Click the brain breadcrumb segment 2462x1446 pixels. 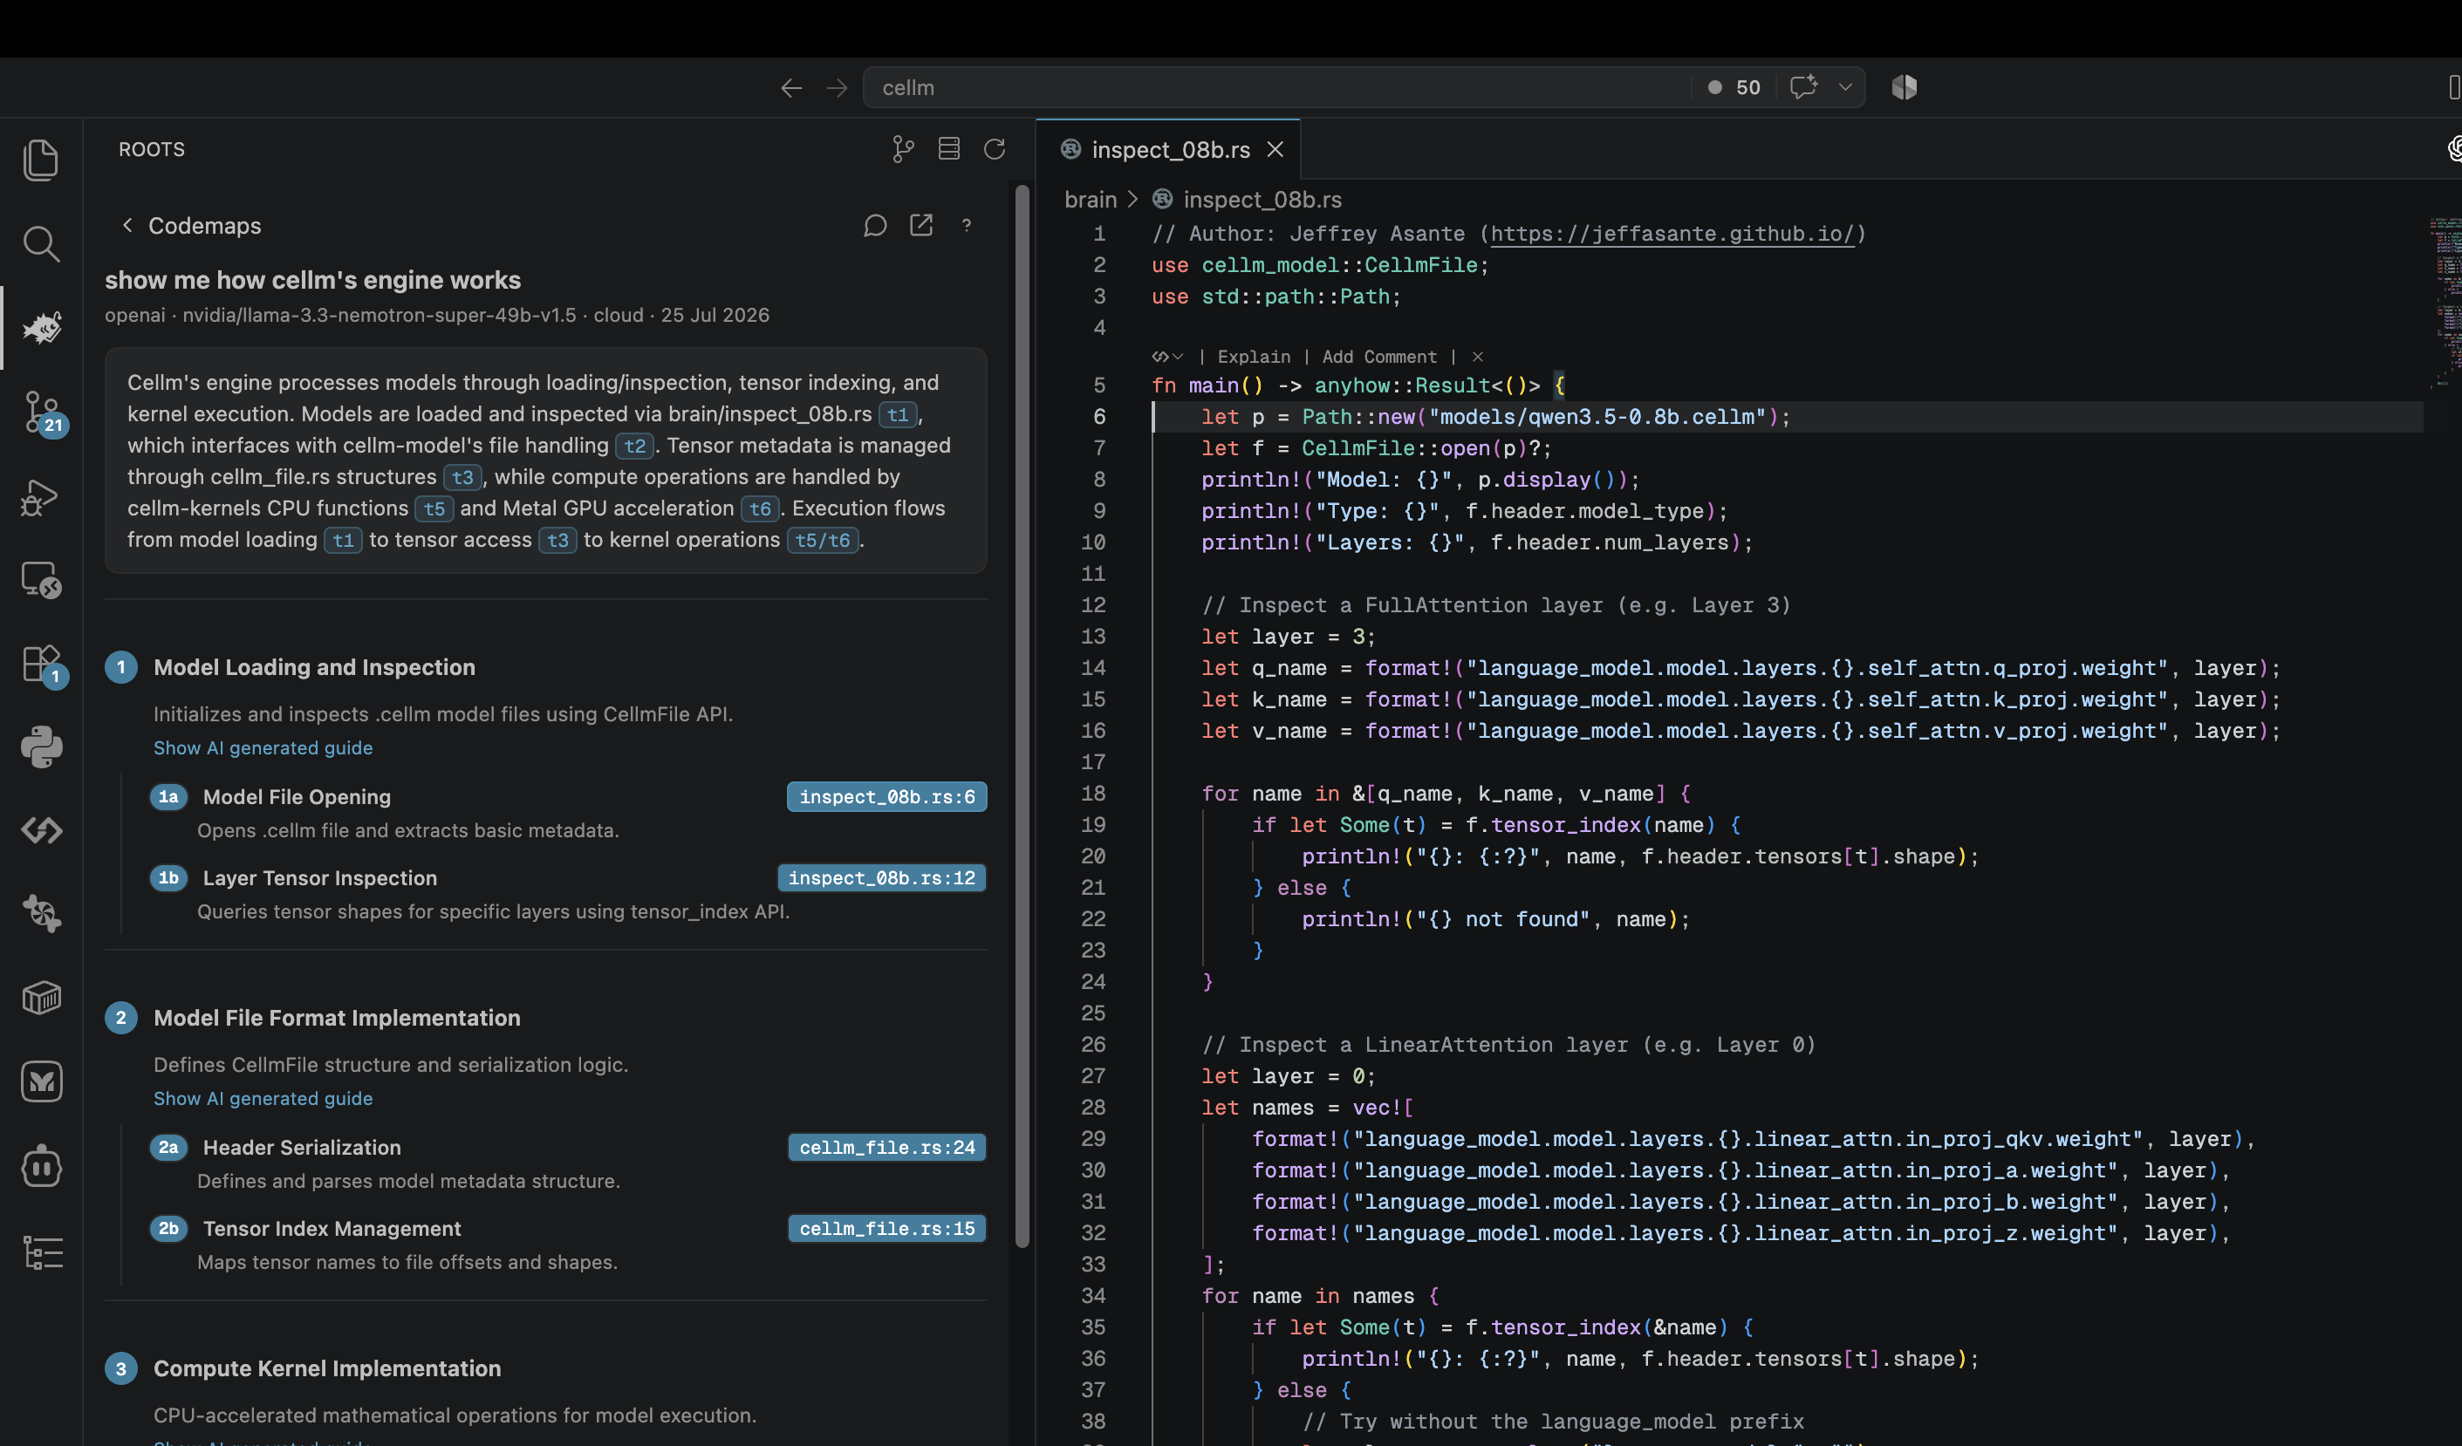tap(1090, 199)
